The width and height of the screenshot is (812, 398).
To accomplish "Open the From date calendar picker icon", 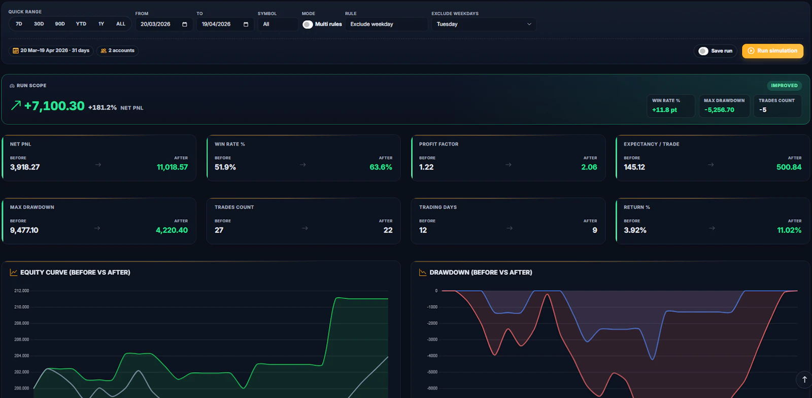I will (185, 24).
